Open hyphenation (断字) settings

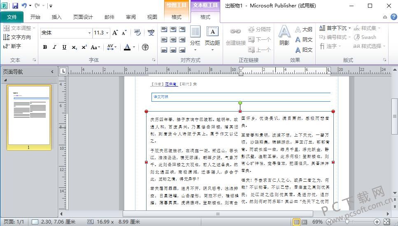point(12,46)
